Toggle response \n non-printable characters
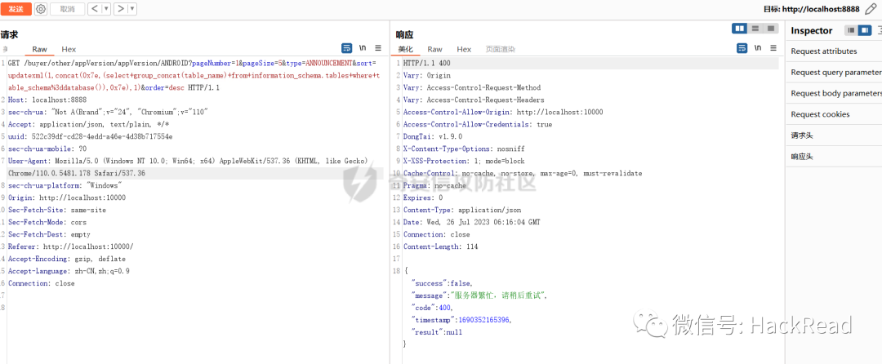 [x=758, y=48]
